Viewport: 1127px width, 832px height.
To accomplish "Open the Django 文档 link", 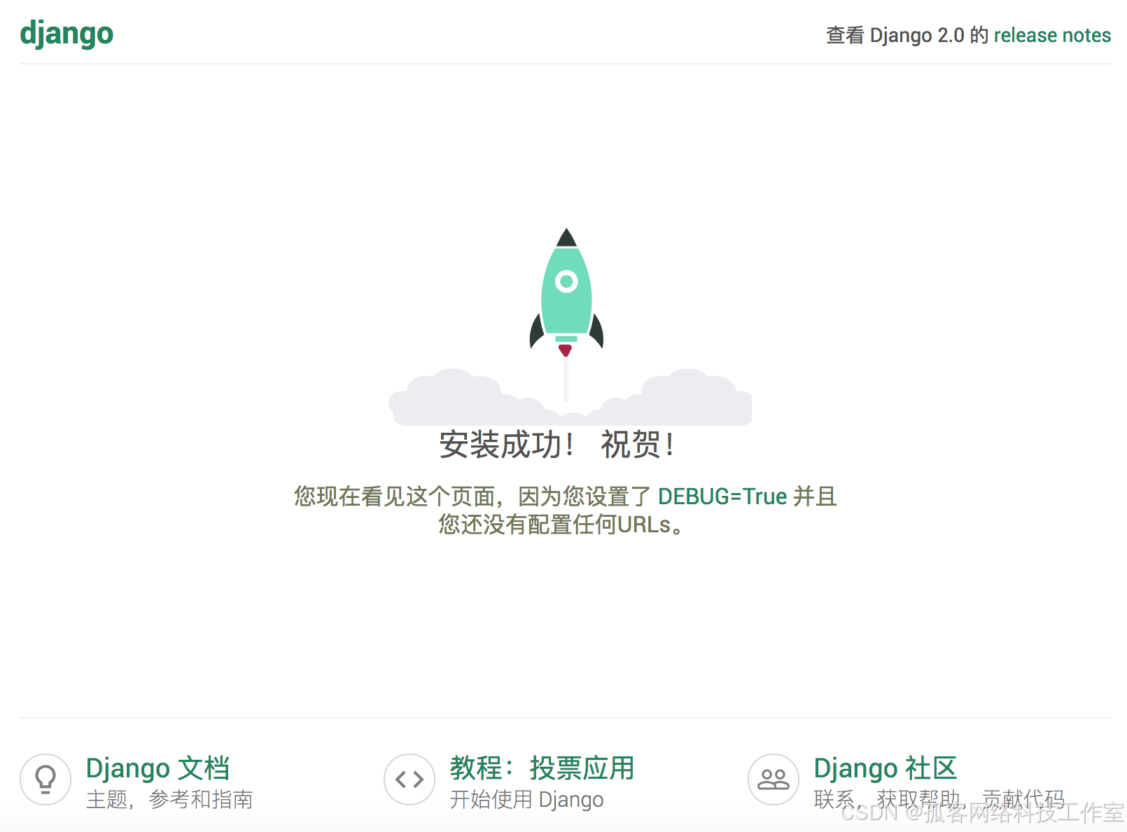I will click(157, 768).
